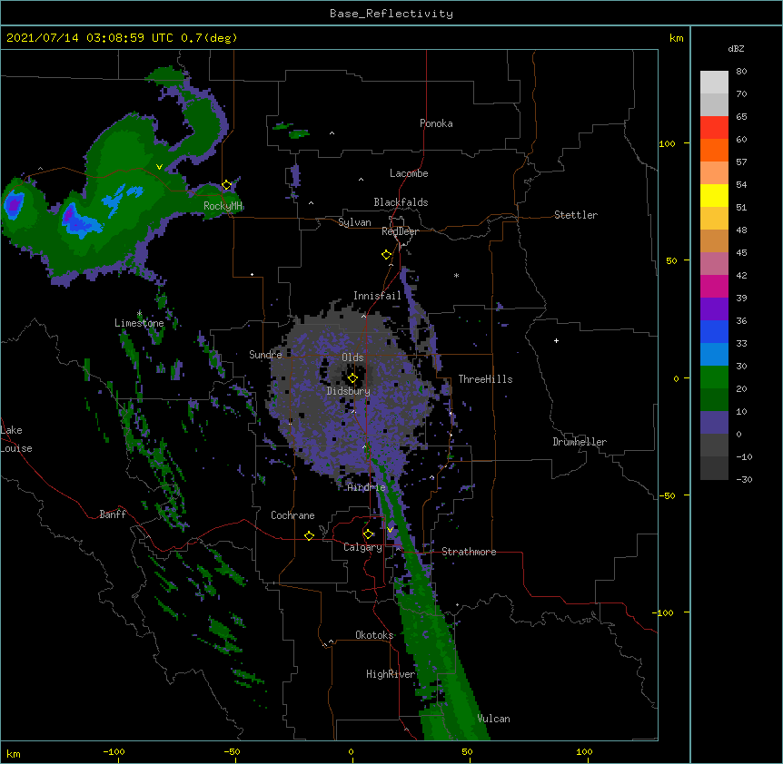Click the yellow V marker in northwest storm

tap(159, 167)
